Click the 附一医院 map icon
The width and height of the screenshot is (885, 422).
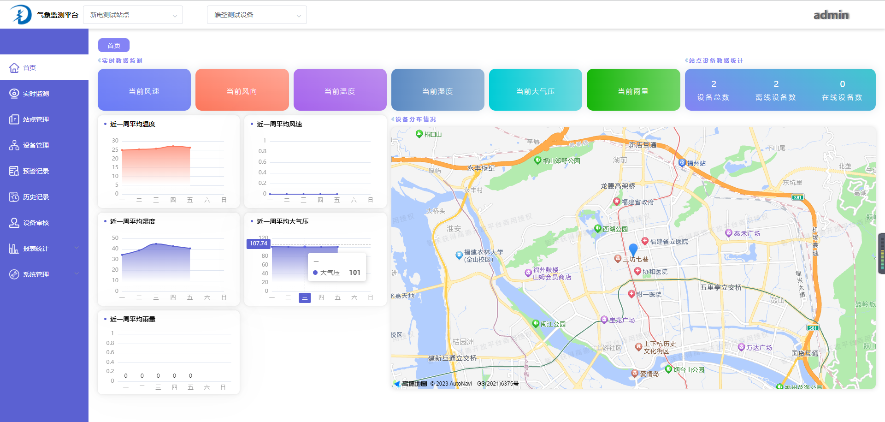[632, 294]
